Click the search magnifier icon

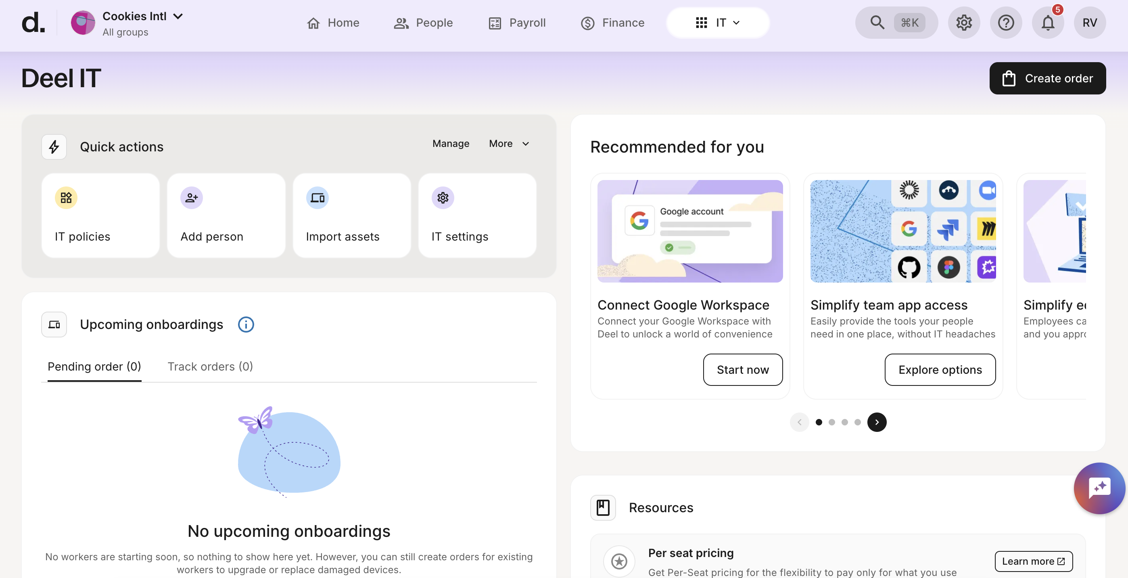click(877, 22)
